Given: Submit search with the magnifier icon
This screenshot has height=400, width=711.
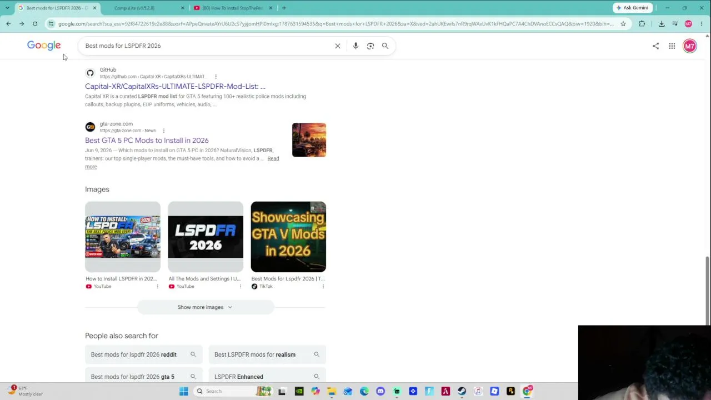Looking at the screenshot, I should coord(385,46).
